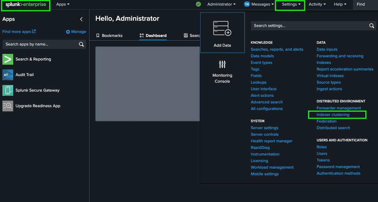Screen dimensions: 378x202
Task: Open Monitoring Console sliders icon
Action: [x=222, y=64]
